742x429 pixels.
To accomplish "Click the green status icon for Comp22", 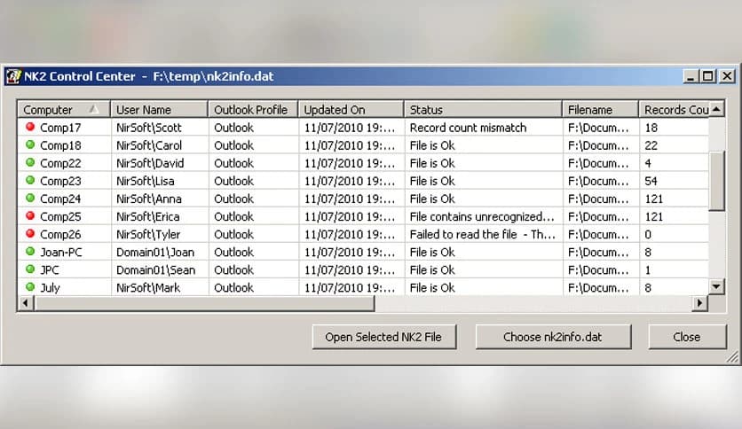I will click(x=30, y=162).
